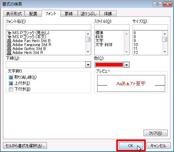The height and width of the screenshot is (152, 174).
Task: Click the help question mark icon
Action: pyautogui.click(x=157, y=4)
